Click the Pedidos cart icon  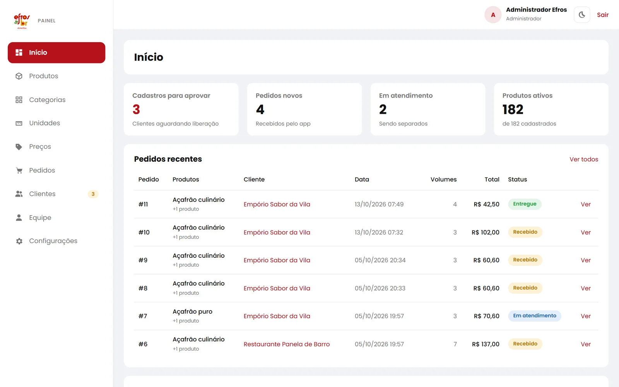pyautogui.click(x=19, y=170)
